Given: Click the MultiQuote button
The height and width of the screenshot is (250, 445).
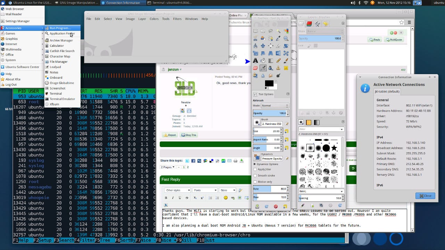Looking at the screenshot, I should coord(393,40).
